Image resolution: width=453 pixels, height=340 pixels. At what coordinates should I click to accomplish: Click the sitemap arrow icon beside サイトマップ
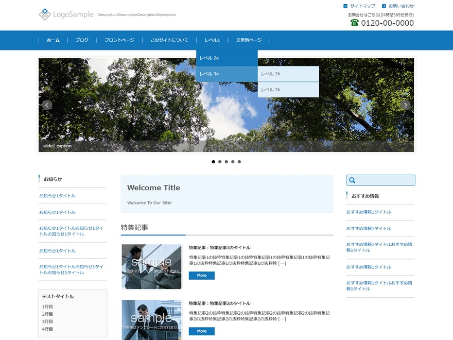coord(345,6)
